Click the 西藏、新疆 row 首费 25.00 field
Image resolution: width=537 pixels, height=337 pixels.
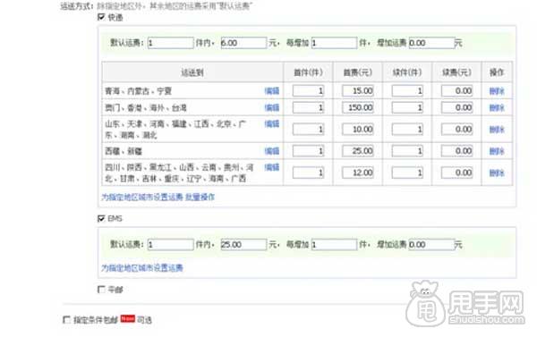click(x=358, y=151)
